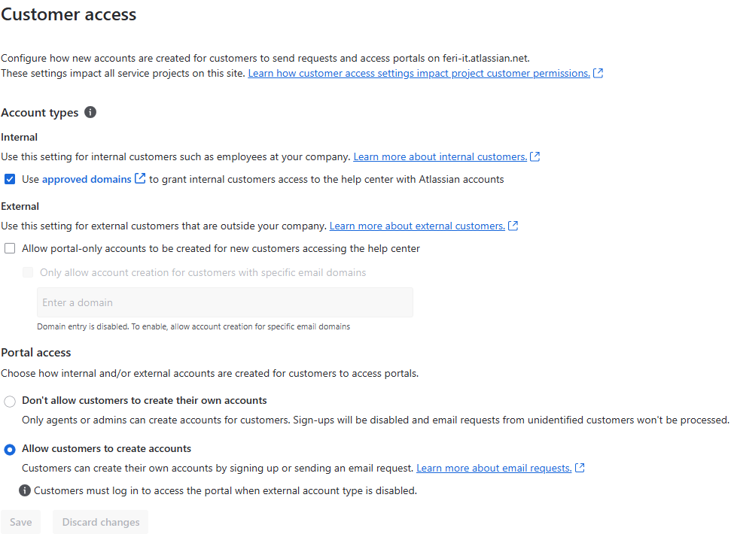Click the external link icon after customer permissions link

(x=598, y=73)
